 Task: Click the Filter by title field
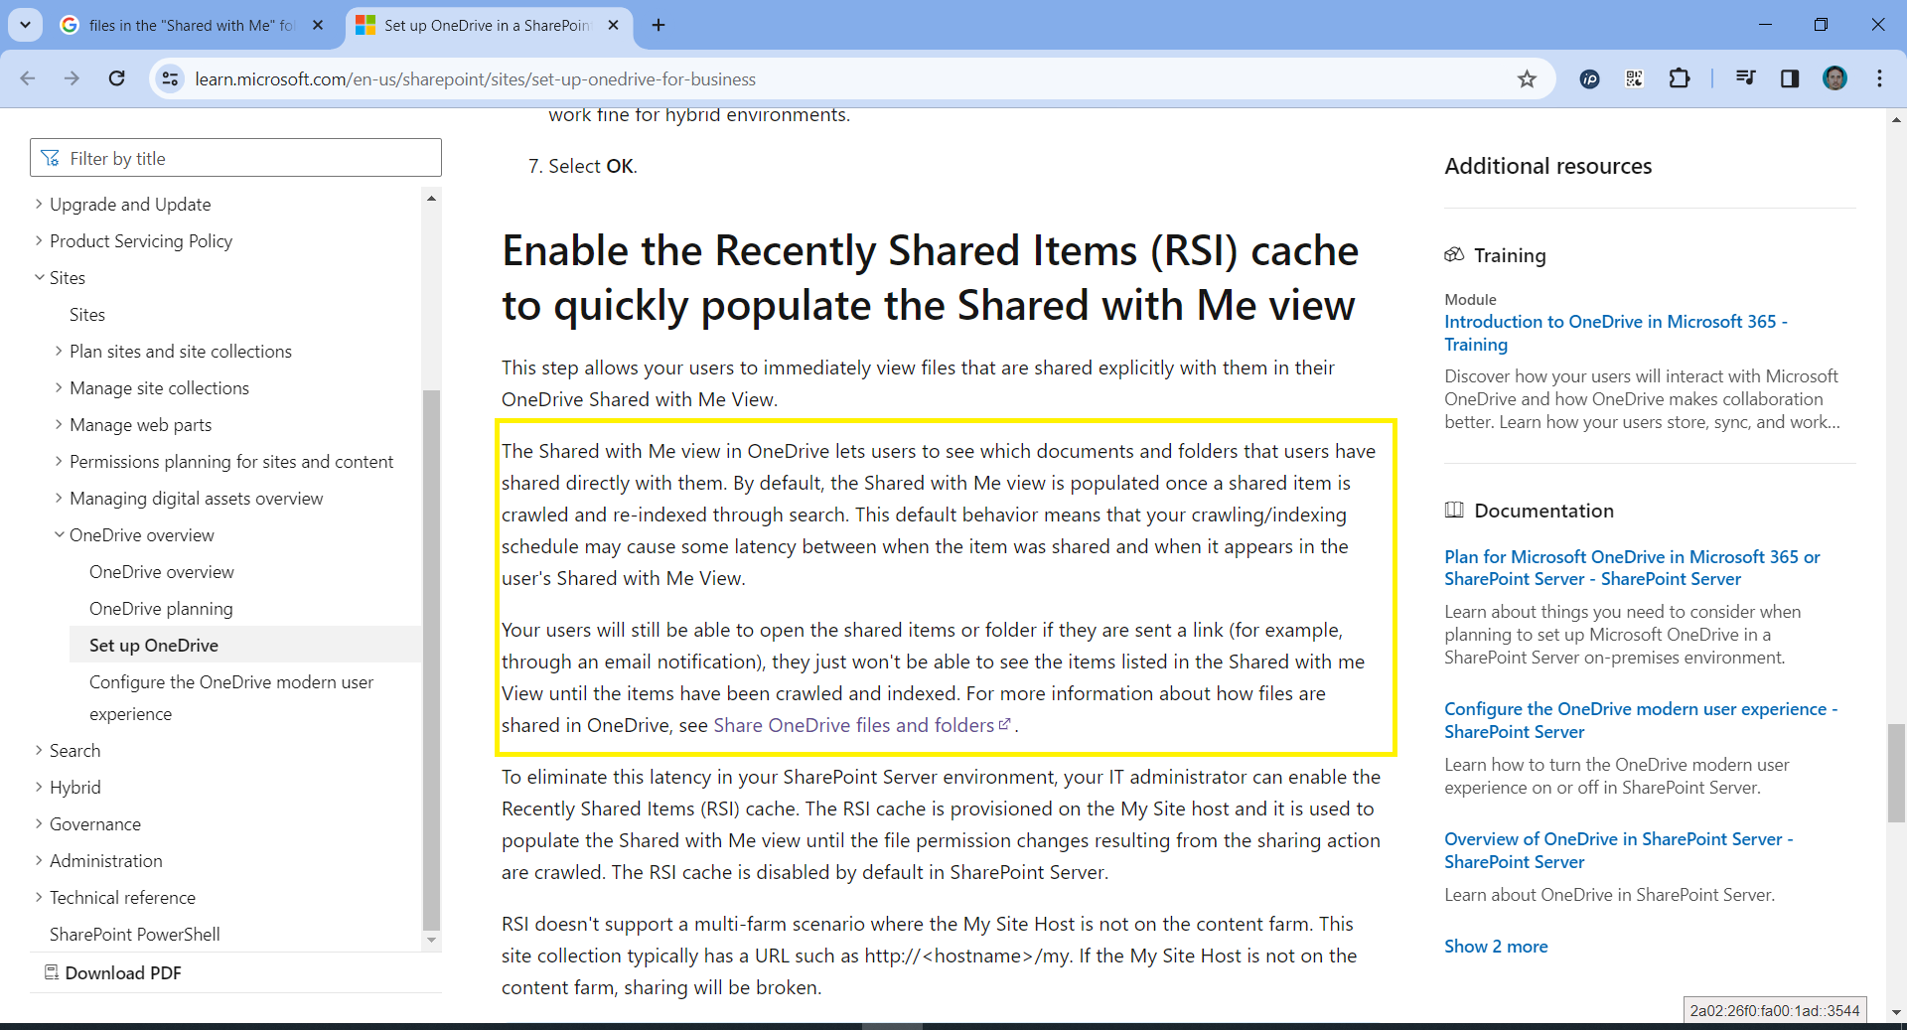click(235, 158)
